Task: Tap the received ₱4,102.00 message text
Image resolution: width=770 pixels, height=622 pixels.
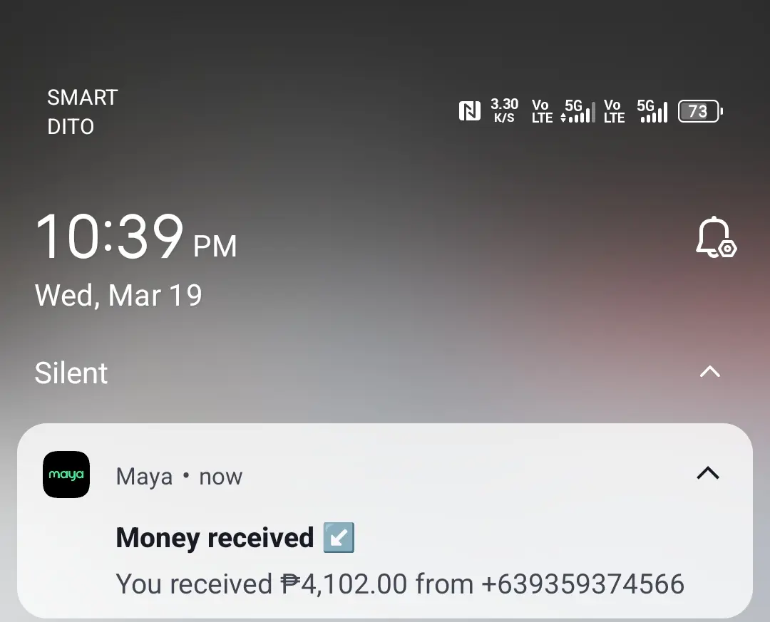Action: pos(400,584)
